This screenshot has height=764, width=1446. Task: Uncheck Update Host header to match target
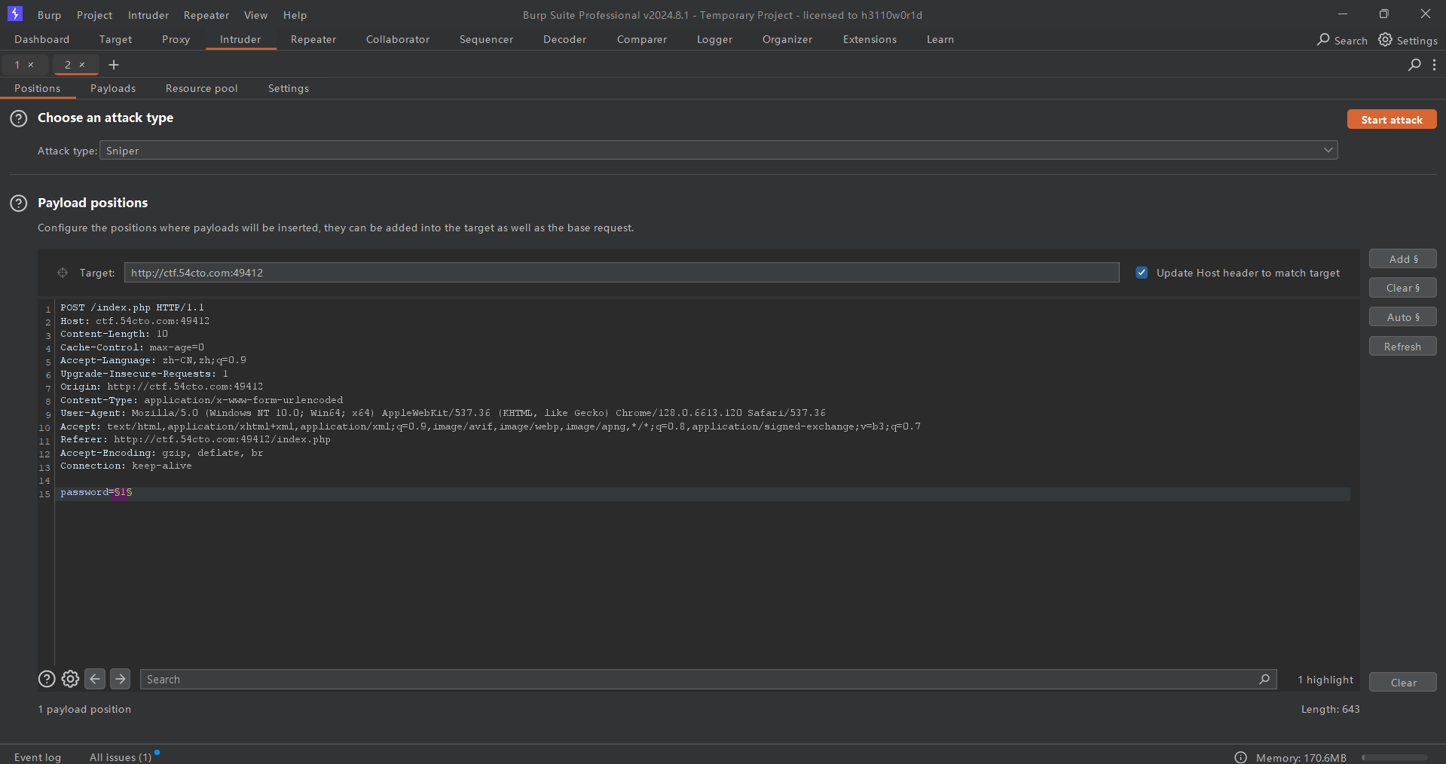[1142, 273]
